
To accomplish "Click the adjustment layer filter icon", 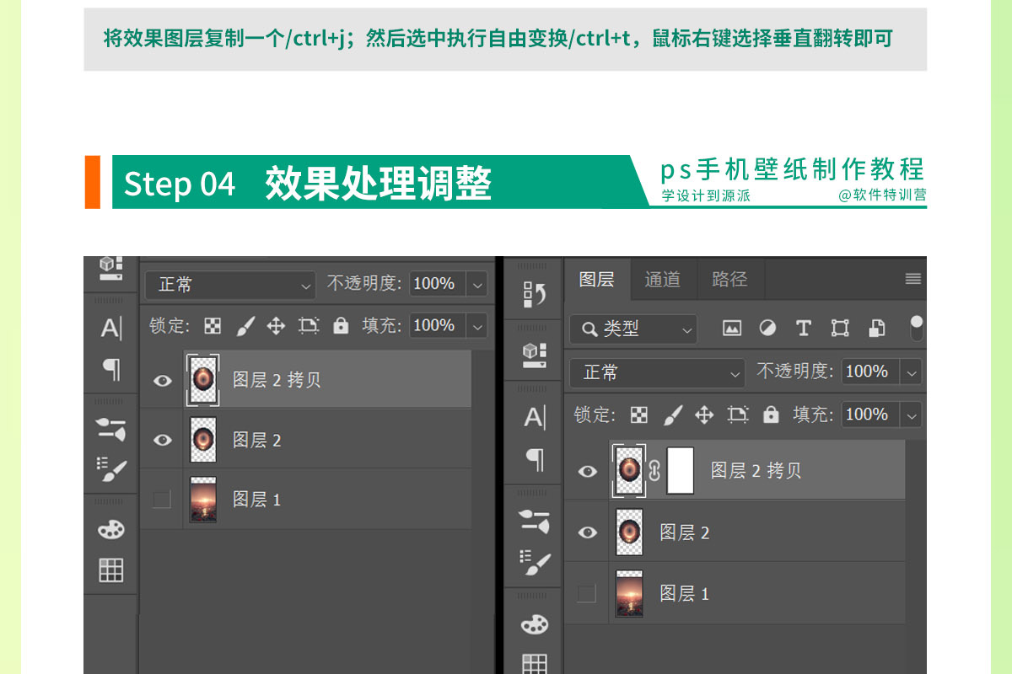I will coord(767,329).
